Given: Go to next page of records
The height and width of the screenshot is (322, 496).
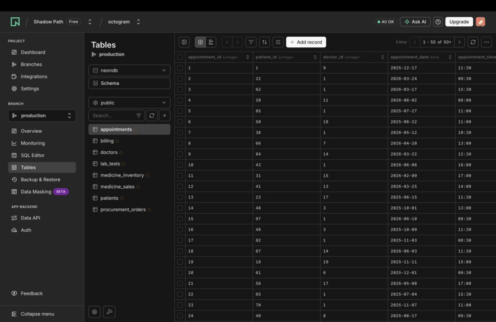Looking at the screenshot, I should tap(460, 42).
